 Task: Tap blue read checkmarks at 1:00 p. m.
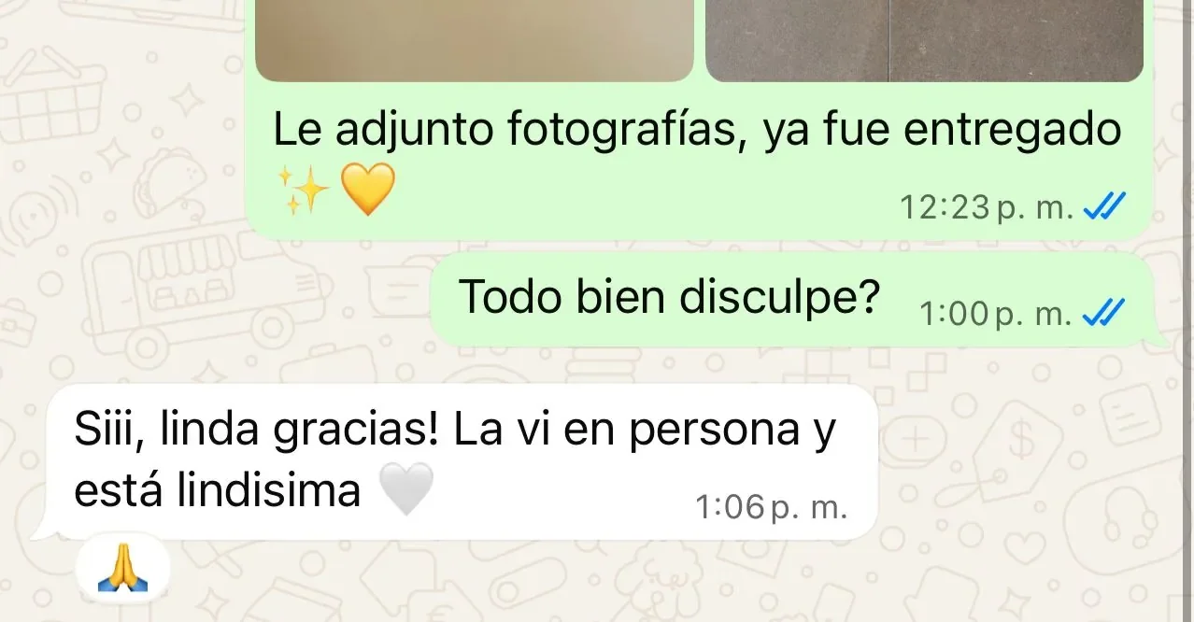tap(1103, 313)
